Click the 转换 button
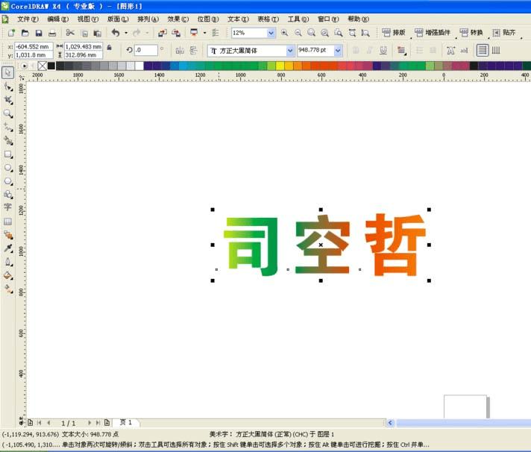This screenshot has height=452, width=531. (x=471, y=33)
